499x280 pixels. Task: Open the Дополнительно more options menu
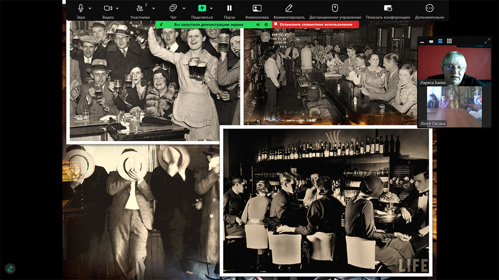point(429,8)
